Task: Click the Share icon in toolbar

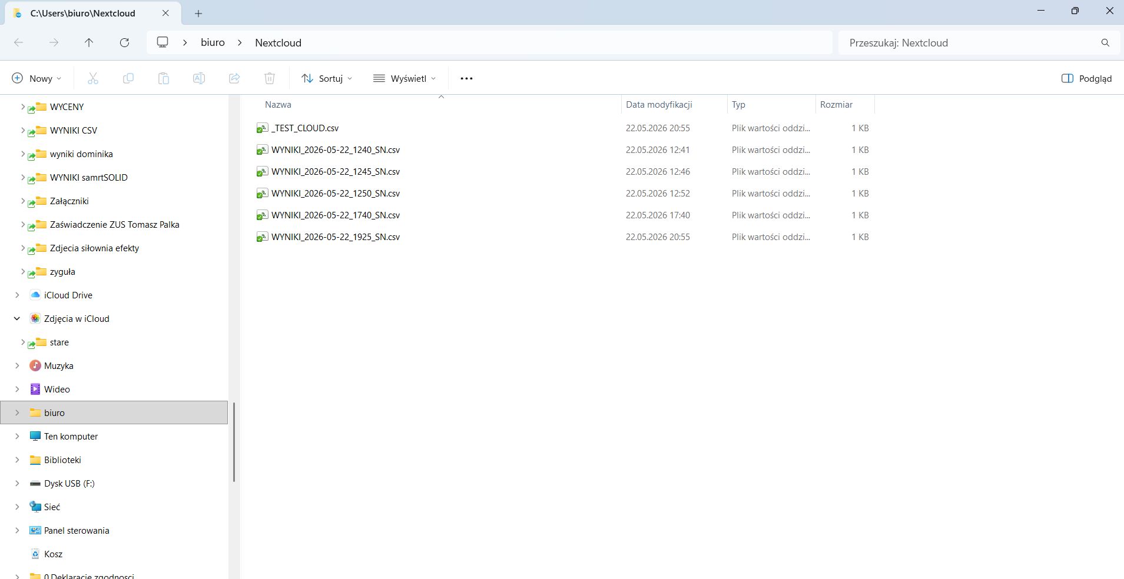Action: click(x=234, y=78)
